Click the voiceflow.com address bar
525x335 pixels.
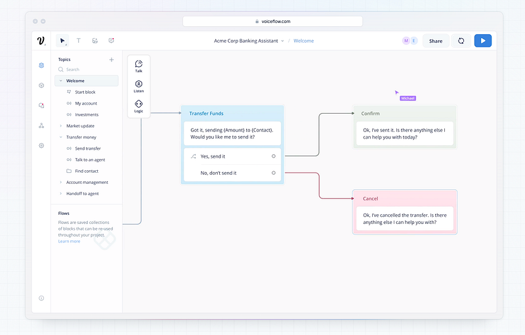tap(272, 21)
